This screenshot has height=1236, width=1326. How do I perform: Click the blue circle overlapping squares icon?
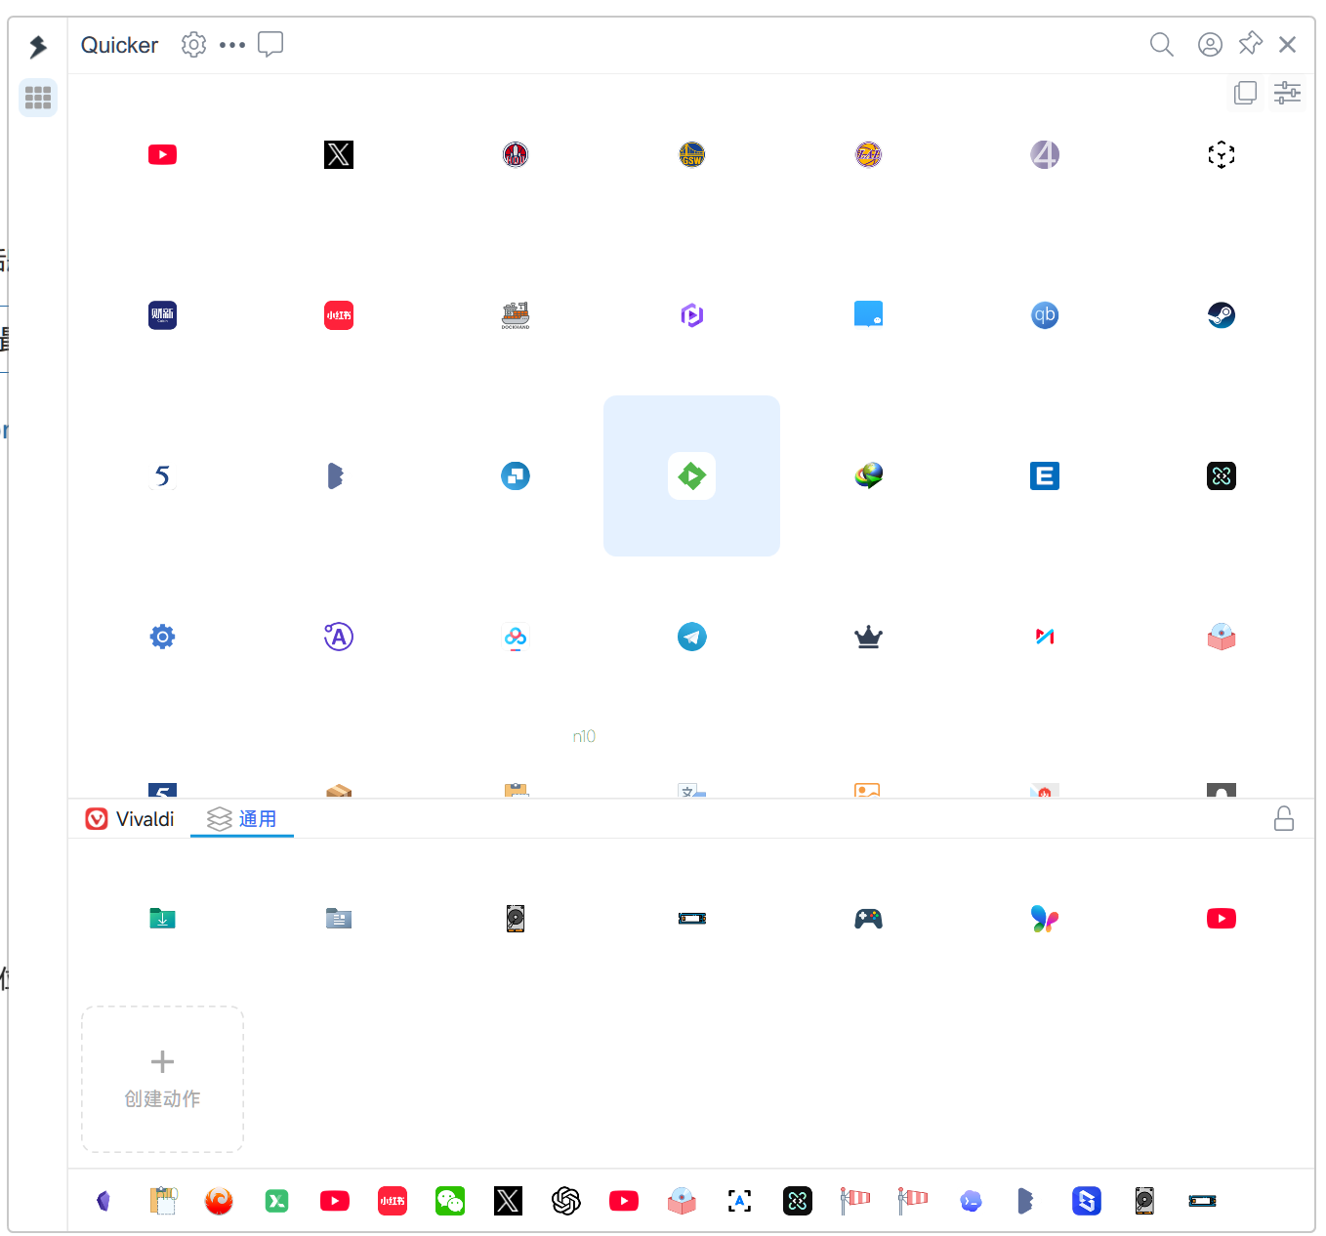516,476
